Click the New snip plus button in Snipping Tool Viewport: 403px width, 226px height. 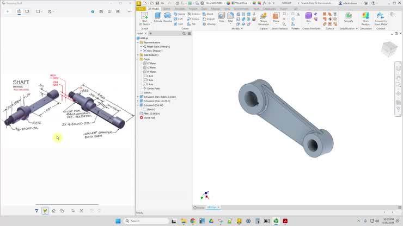pyautogui.click(x=8, y=11)
